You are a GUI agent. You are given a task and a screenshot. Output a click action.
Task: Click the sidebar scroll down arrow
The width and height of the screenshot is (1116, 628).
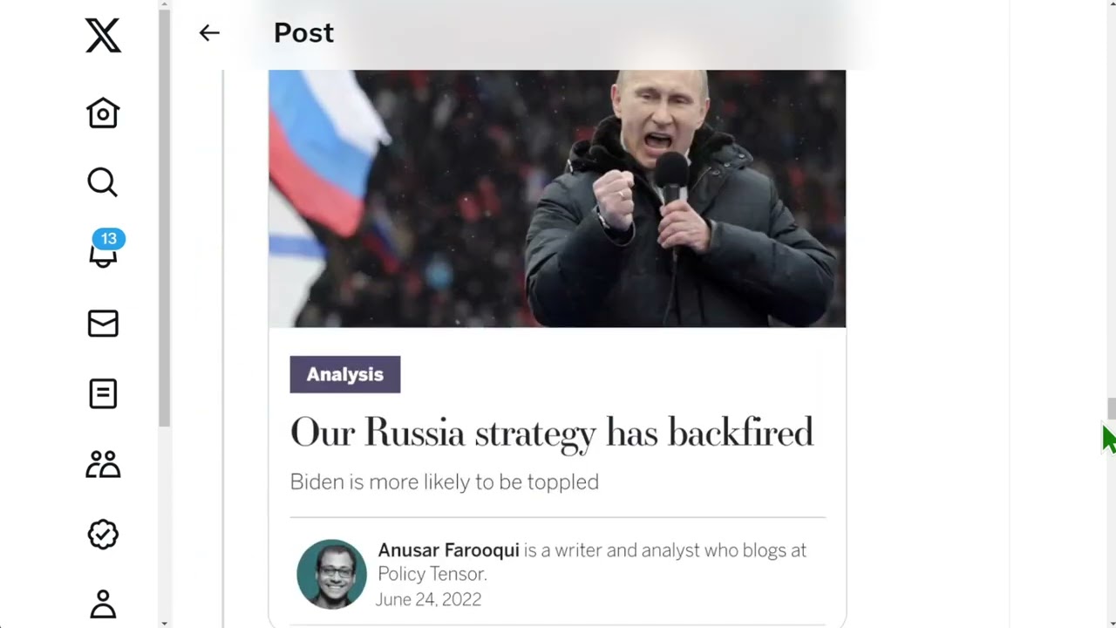(x=165, y=623)
